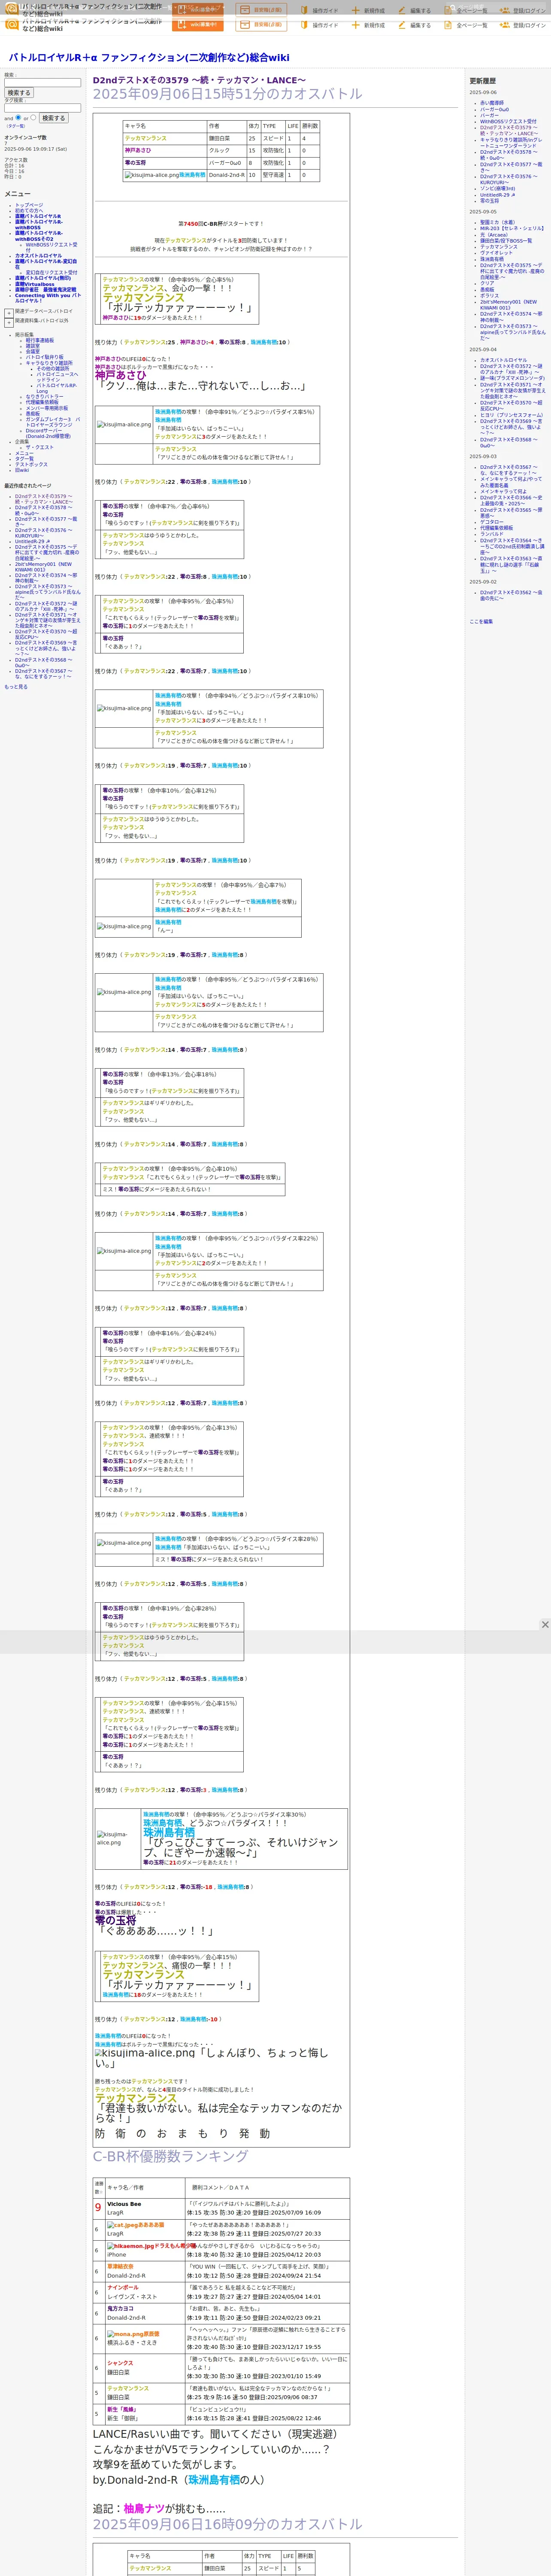
Task: Click heading 2025年09月06日15時51分のカオスバトル
Action: pyautogui.click(x=228, y=94)
